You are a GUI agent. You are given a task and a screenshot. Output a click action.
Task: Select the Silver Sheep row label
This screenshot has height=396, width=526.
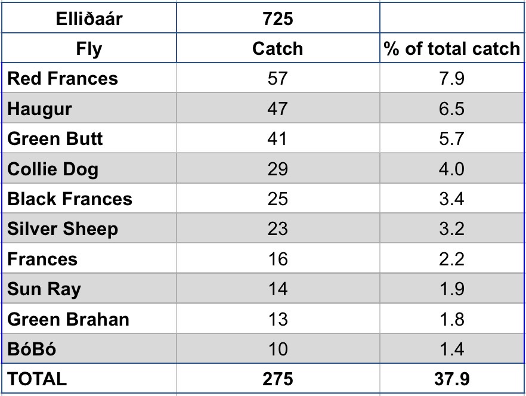pyautogui.click(x=63, y=229)
